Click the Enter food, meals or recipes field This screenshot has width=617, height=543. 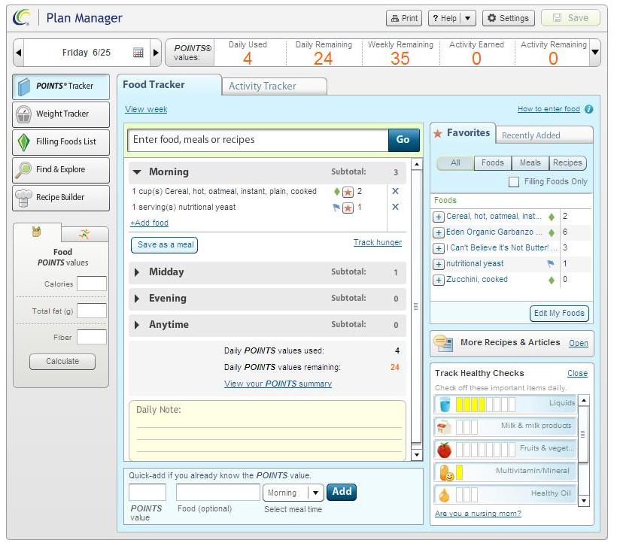coord(258,140)
